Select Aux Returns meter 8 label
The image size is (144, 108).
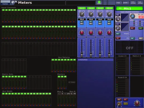coord(75,60)
